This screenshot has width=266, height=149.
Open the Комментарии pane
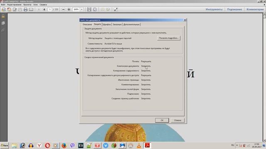(255, 10)
